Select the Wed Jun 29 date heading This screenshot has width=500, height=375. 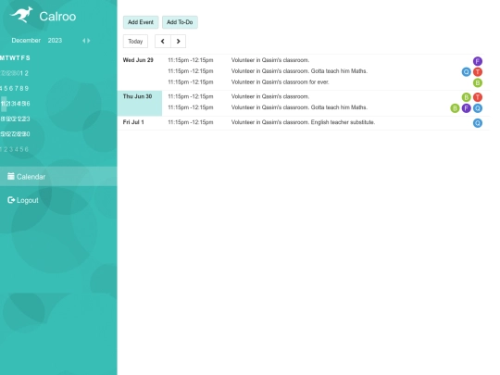pos(138,60)
